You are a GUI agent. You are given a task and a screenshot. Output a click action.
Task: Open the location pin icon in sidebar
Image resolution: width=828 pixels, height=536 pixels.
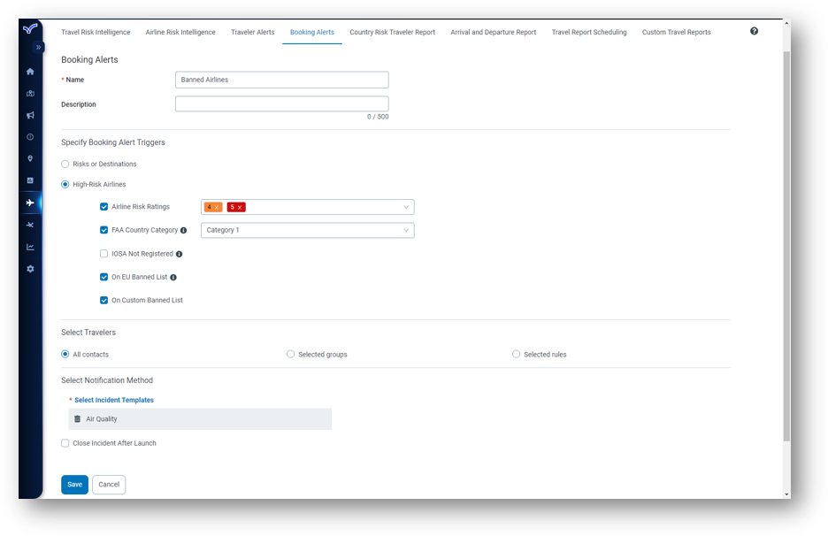pos(30,158)
